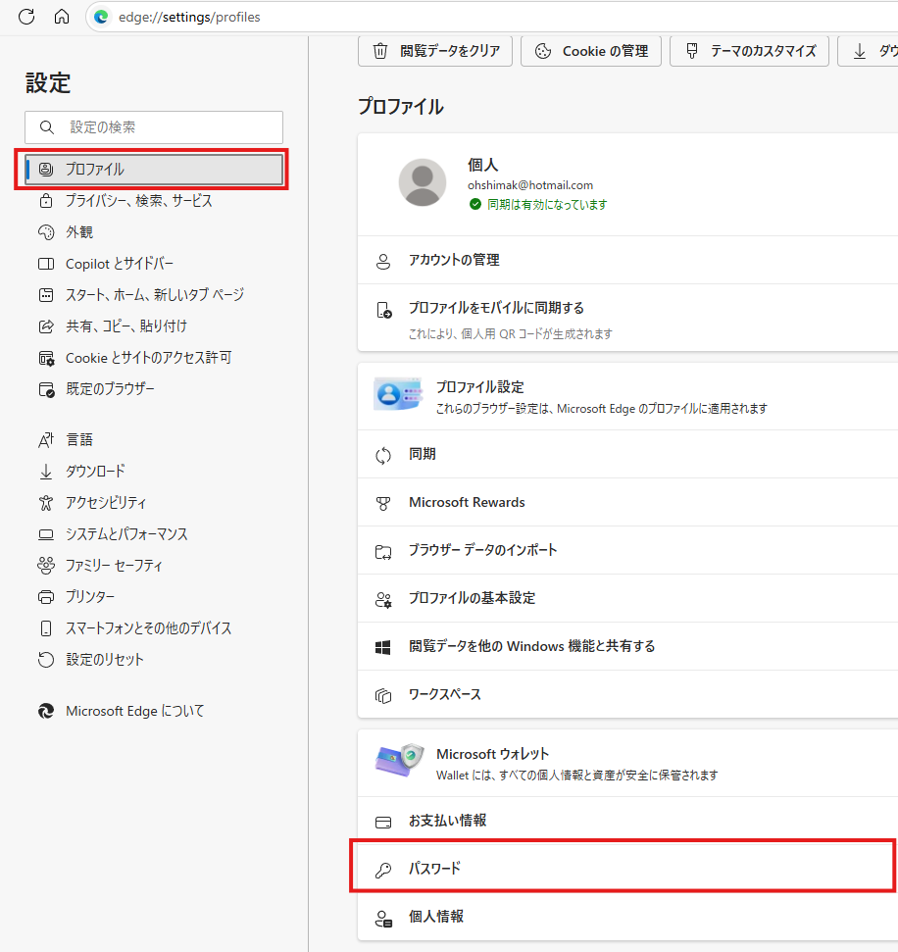Image resolution: width=898 pixels, height=952 pixels.
Task: Click テーマのカスタマイズ button
Action: tap(749, 51)
